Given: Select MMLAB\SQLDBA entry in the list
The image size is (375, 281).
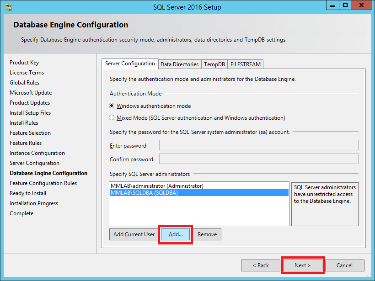Looking at the screenshot, I should 144,193.
